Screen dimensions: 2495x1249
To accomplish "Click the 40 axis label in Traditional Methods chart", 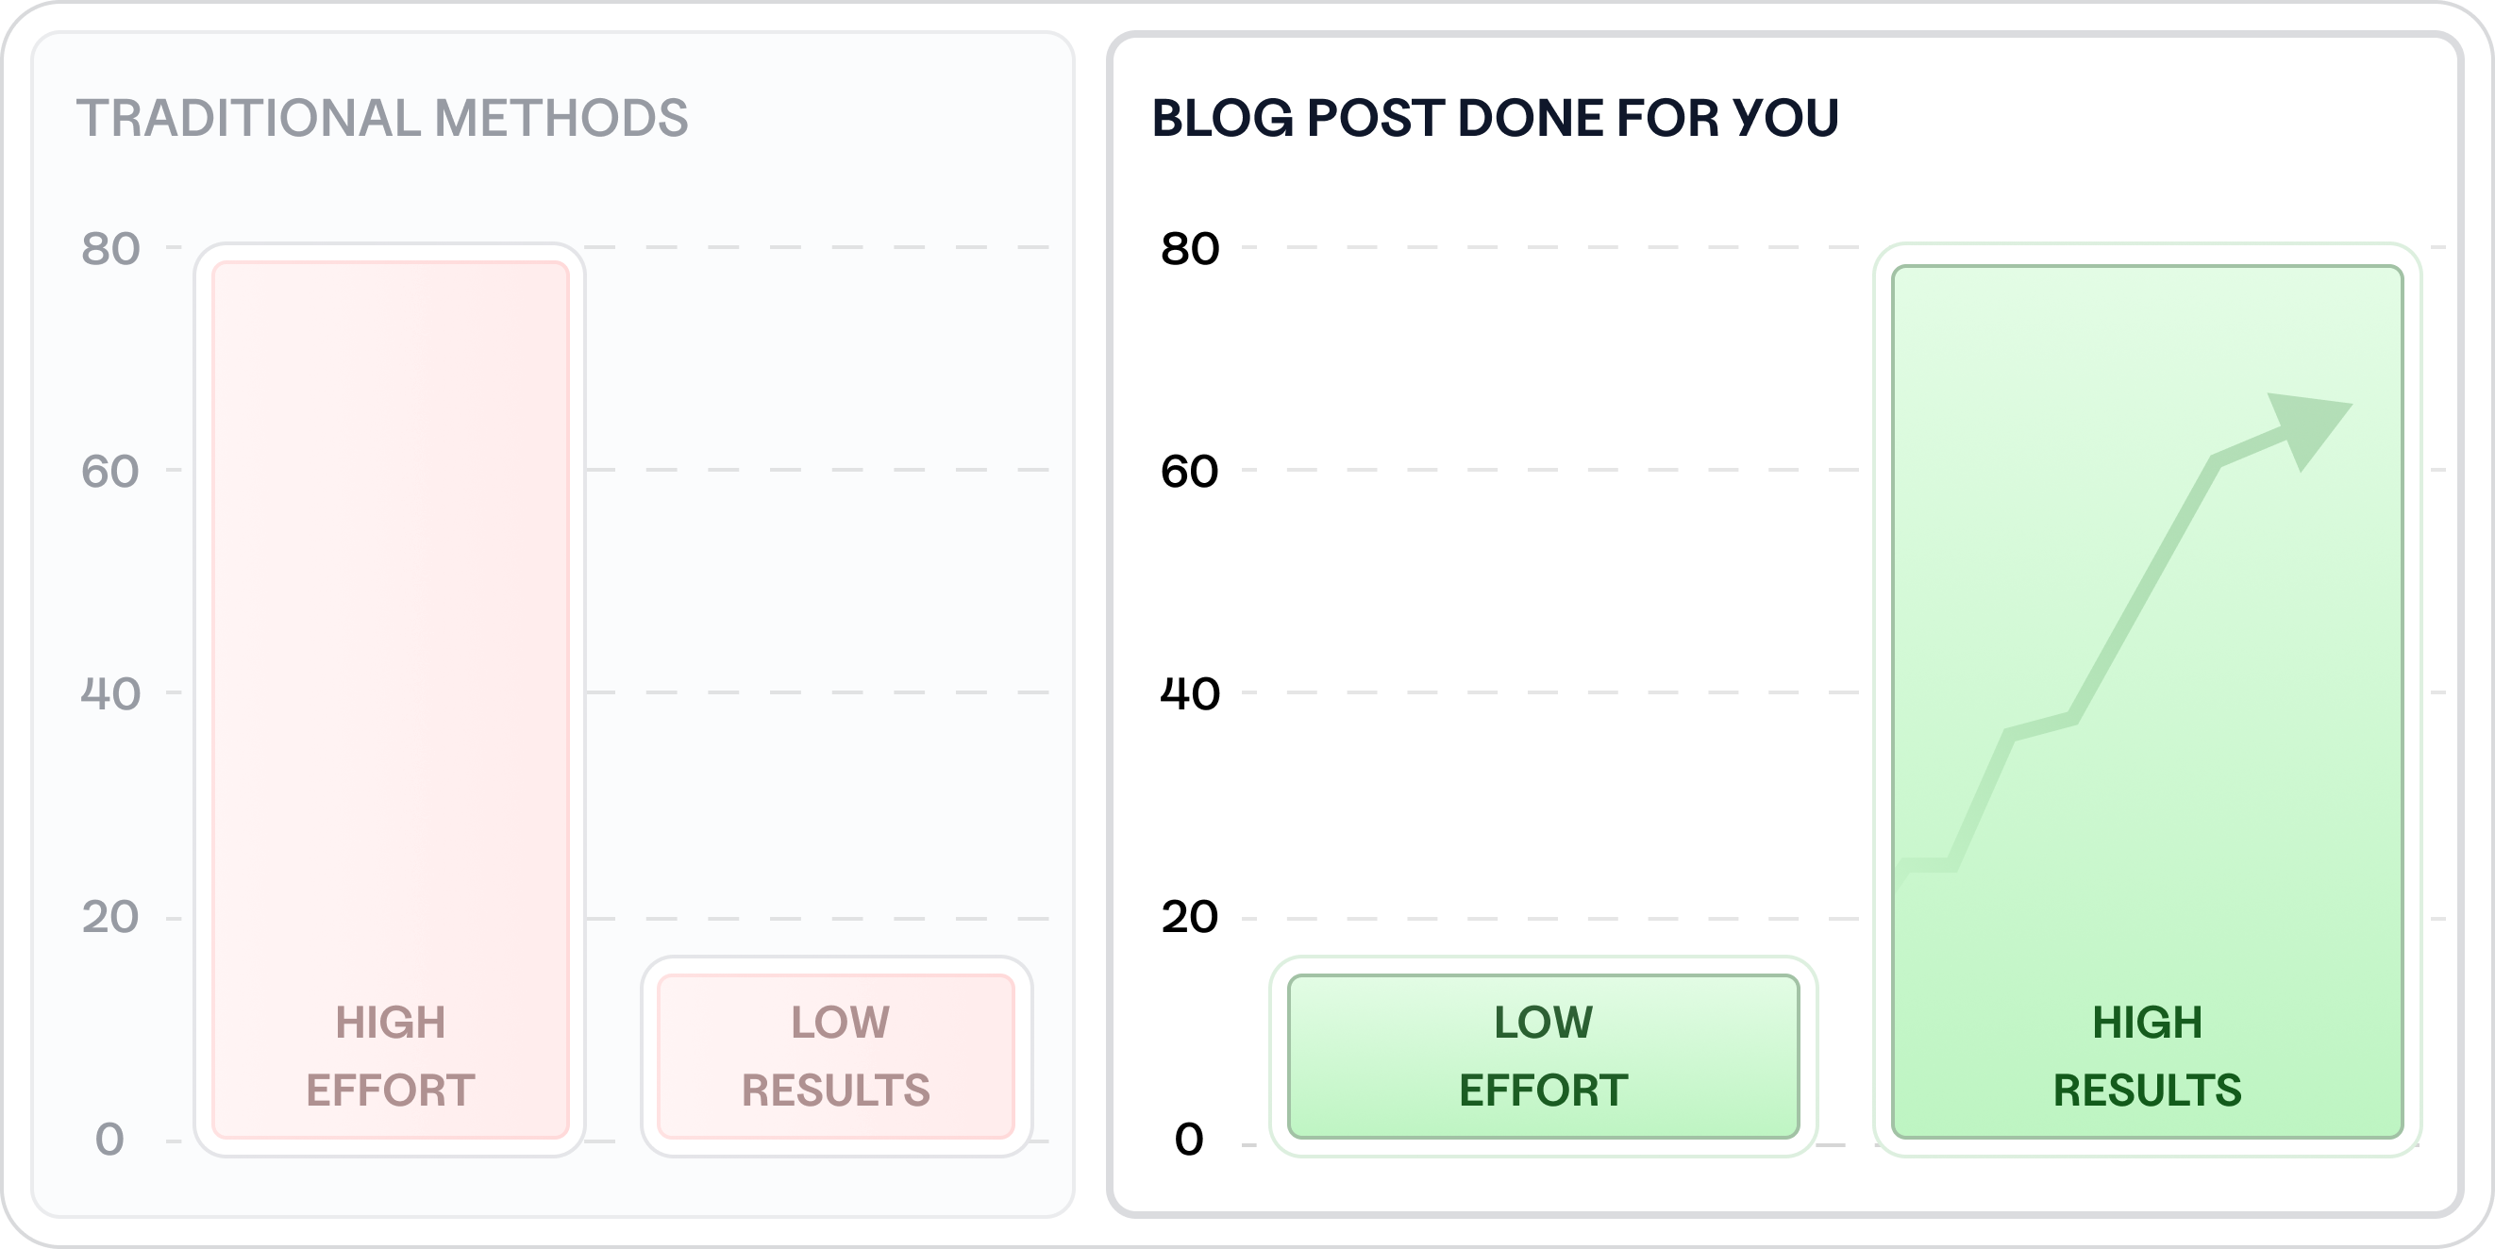I will pyautogui.click(x=110, y=694).
